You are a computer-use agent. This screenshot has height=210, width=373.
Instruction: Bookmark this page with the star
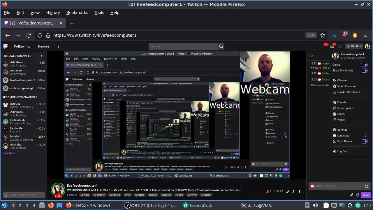coord(323,35)
